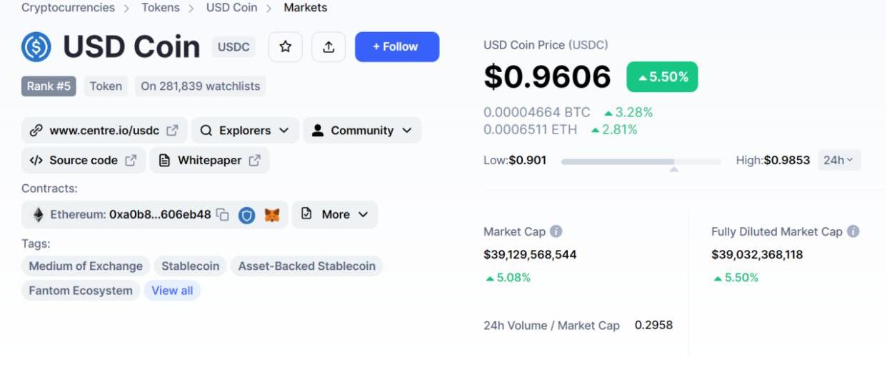The height and width of the screenshot is (367, 887).
Task: Click the USD Coin logo icon
Action: coord(36,47)
